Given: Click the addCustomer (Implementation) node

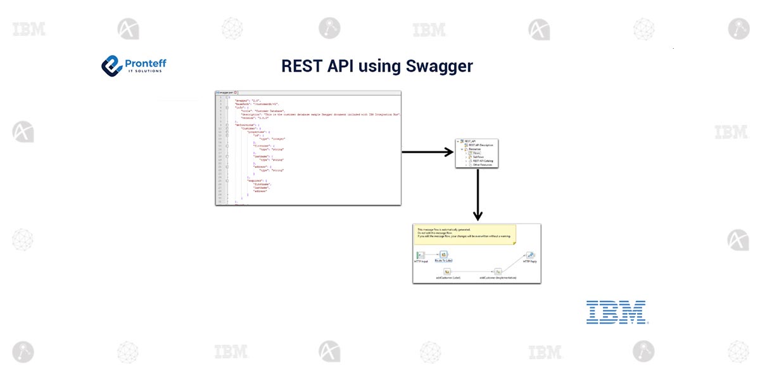Looking at the screenshot, I should 497,271.
